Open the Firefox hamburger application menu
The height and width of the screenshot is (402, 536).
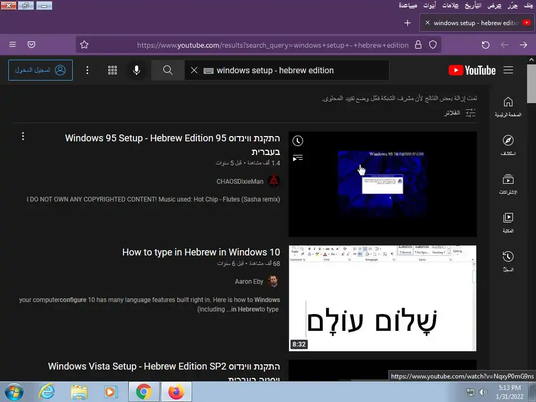click(x=13, y=44)
